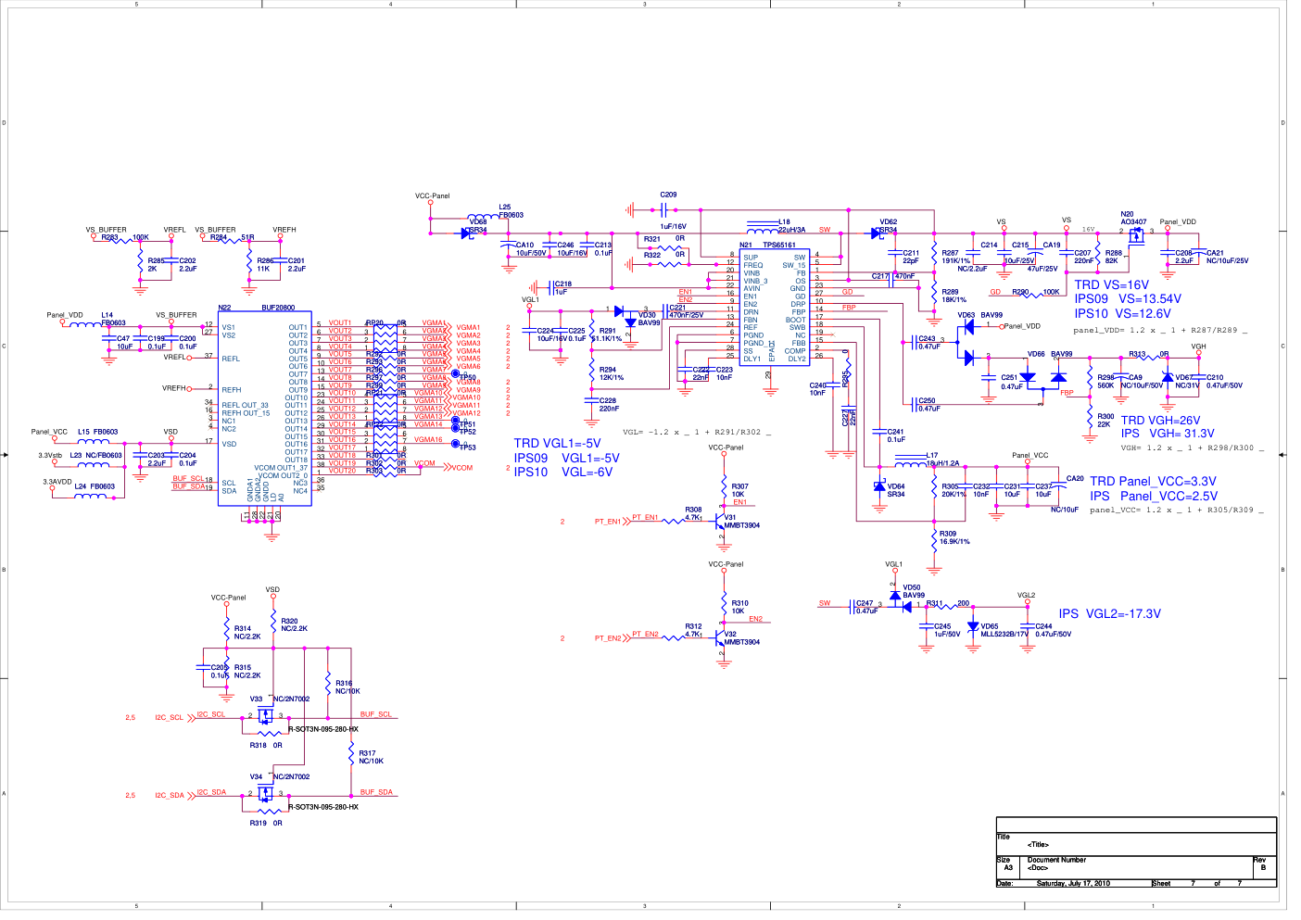Select the VD68 SR34 diode label
The image size is (1301, 920).
tap(477, 226)
